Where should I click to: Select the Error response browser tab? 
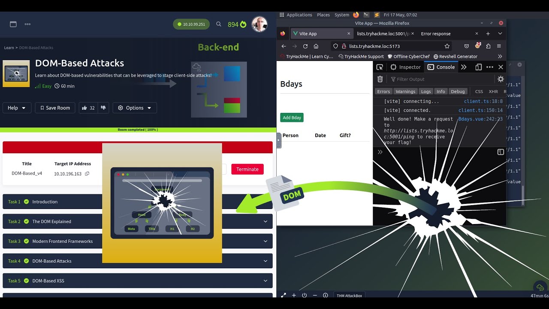pyautogui.click(x=448, y=33)
